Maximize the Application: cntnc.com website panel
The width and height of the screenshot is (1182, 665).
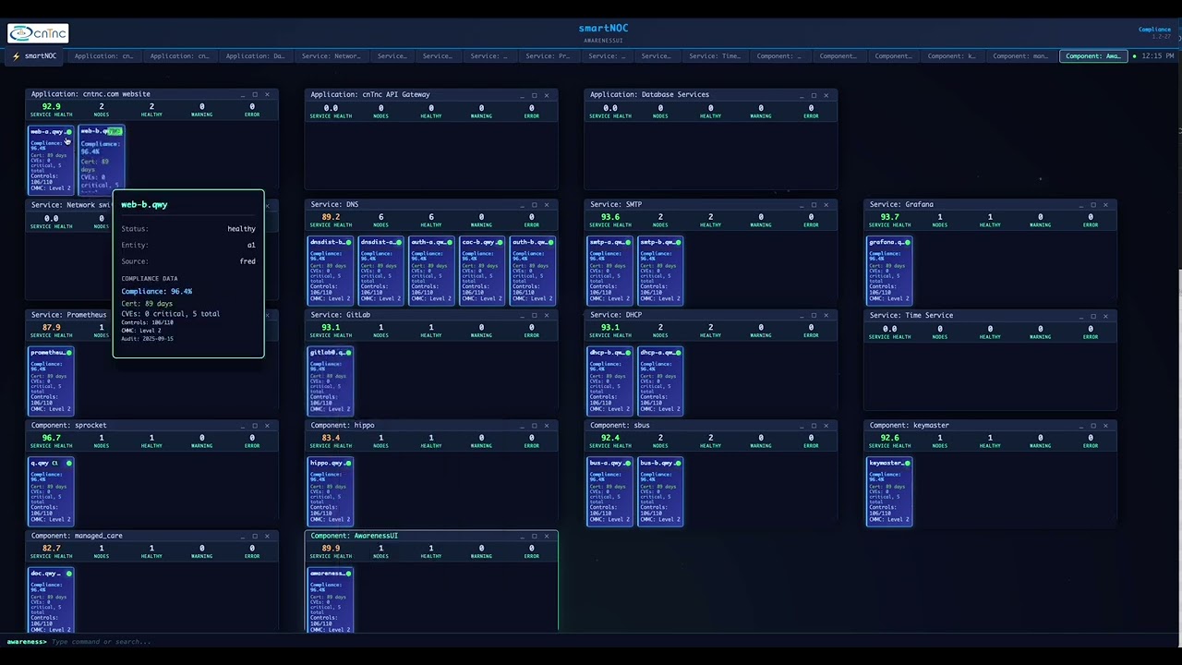(x=255, y=94)
